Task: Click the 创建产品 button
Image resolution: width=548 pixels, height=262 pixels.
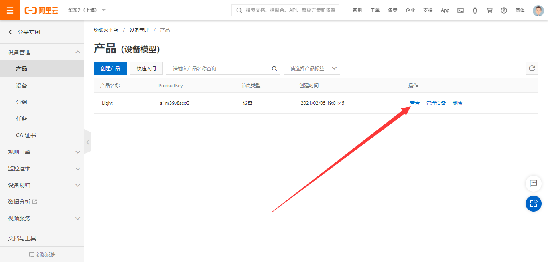Action: (x=110, y=68)
